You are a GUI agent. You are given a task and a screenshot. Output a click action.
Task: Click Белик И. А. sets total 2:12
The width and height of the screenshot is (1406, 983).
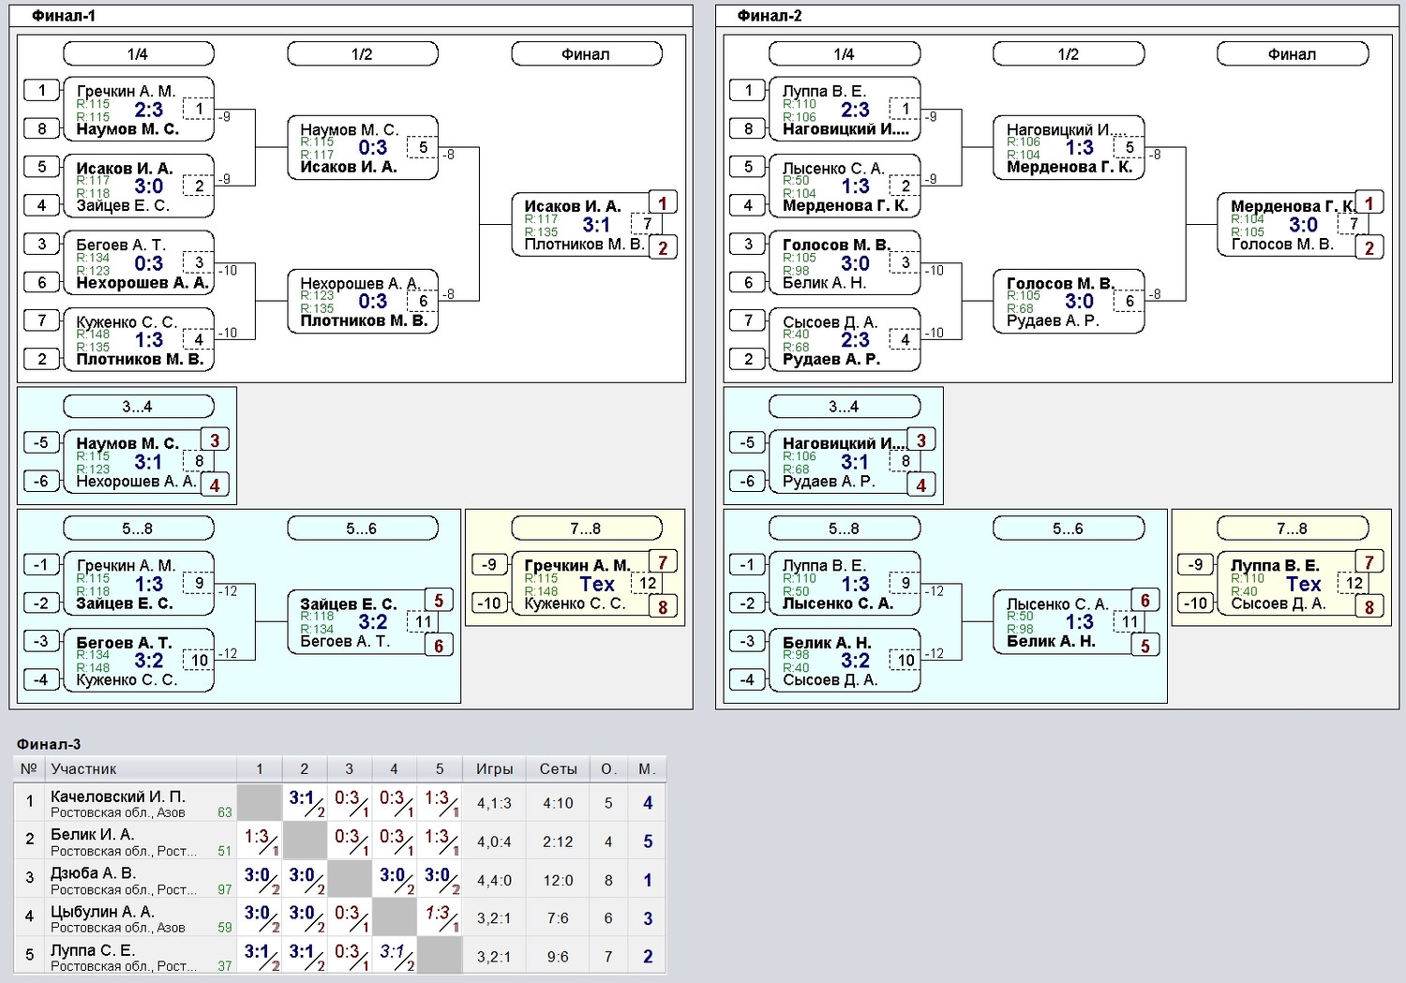[x=558, y=842]
